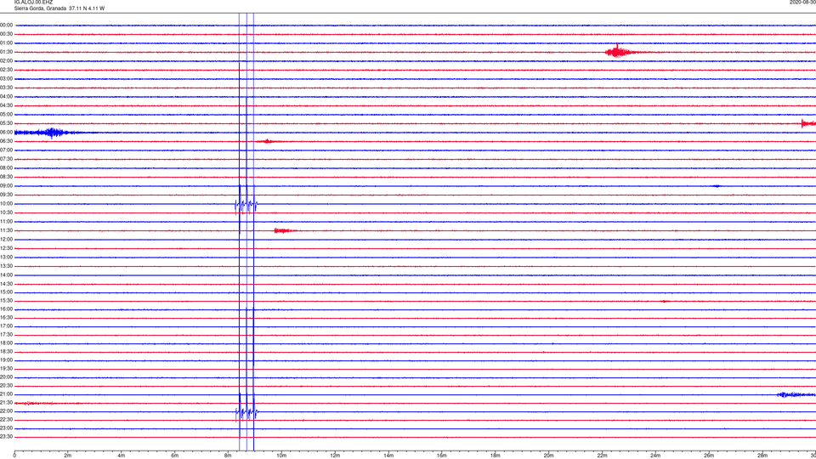Viewport: 816px width, 459px height.
Task: Click the 12m axis tick label
Action: click(x=335, y=456)
